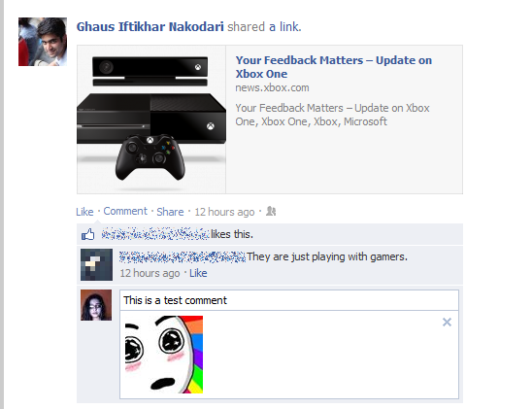Open the Xbox One console link thumbnail

point(151,119)
